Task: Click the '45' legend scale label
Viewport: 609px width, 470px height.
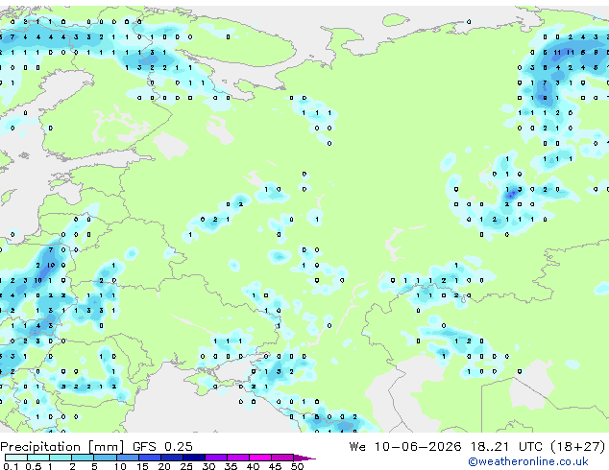Action: click(275, 466)
